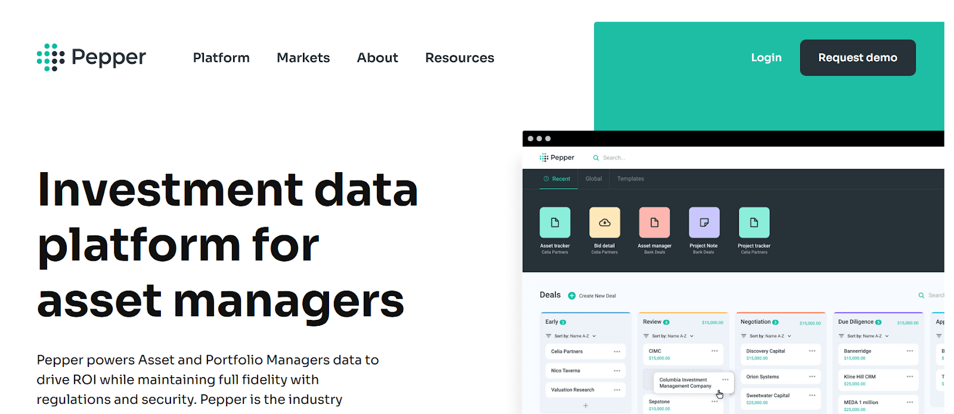Click the Early column filter lines icon
Viewport: 954px width, 414px height.
click(x=549, y=336)
